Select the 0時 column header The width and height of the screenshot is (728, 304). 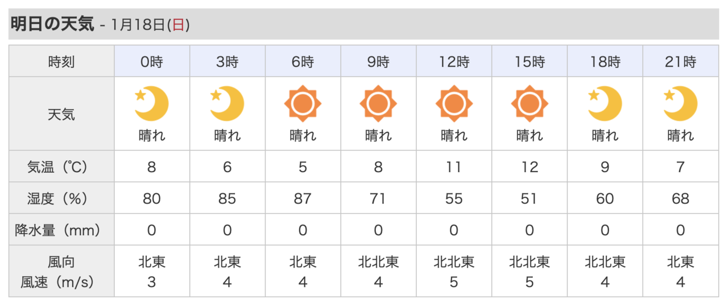pyautogui.click(x=152, y=61)
